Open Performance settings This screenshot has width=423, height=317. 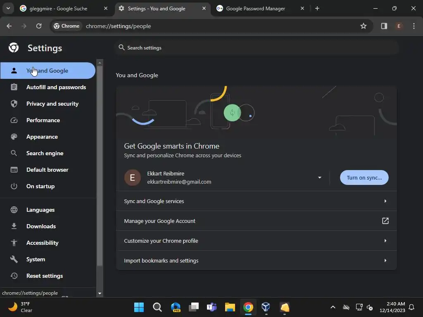[x=48, y=120]
